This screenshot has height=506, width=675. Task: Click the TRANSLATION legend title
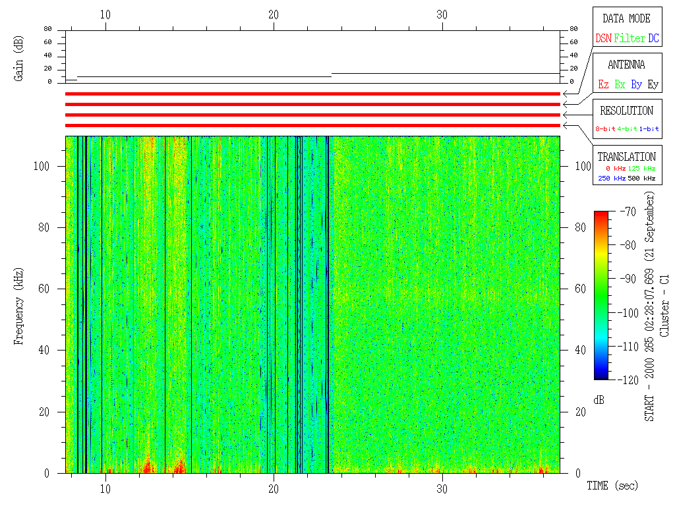coord(626,157)
